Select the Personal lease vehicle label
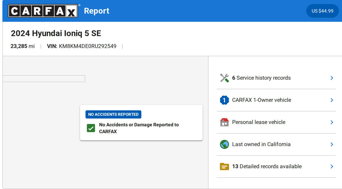 tap(258, 122)
